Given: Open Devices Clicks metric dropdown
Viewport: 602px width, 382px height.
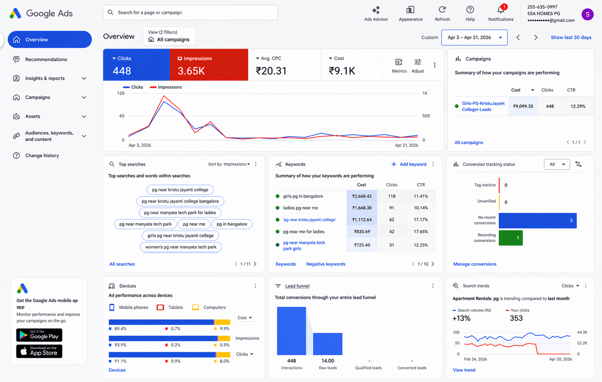Looking at the screenshot, I should pos(244,354).
